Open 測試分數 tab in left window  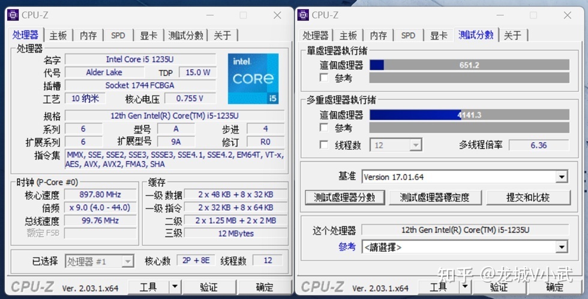point(185,35)
